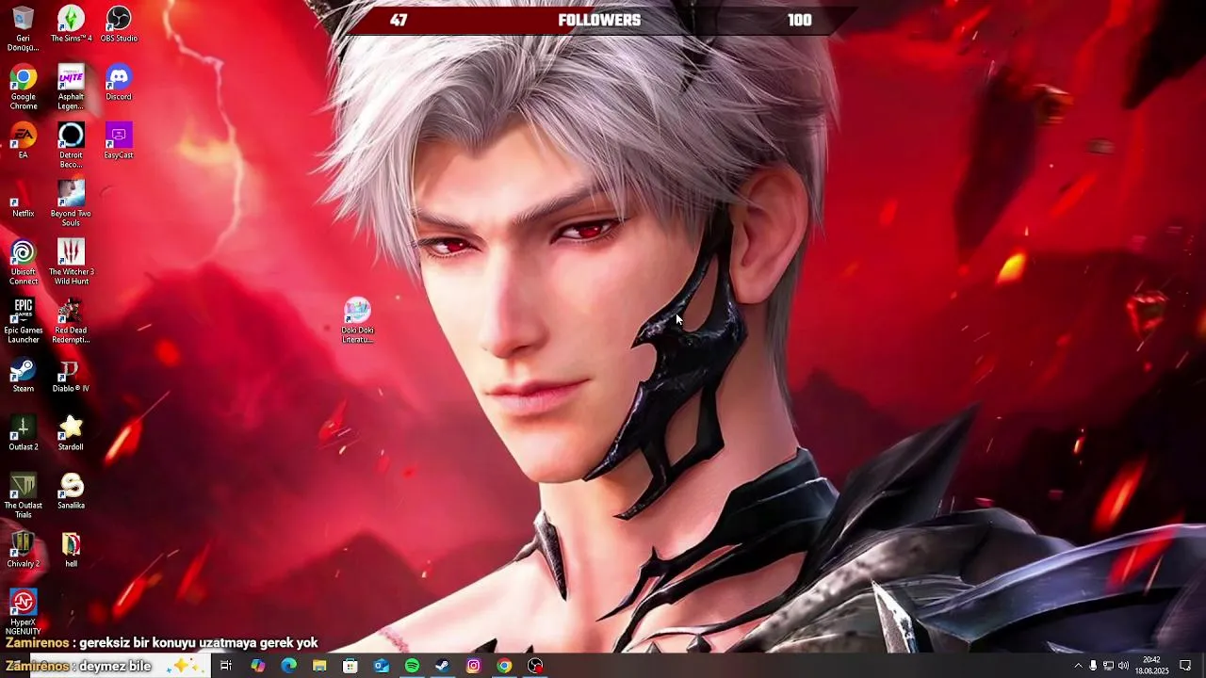Open Task View in the taskbar
The height and width of the screenshot is (678, 1206).
click(226, 666)
